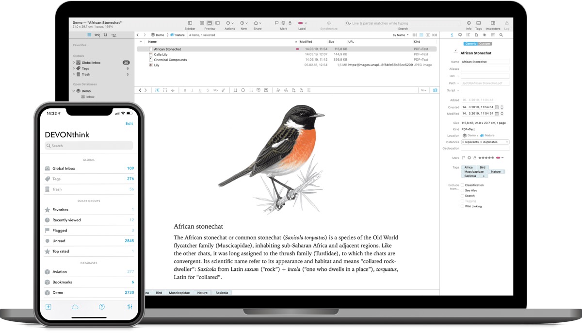Click the Synchronize cloud icon
The width and height of the screenshot is (582, 333).
tap(328, 23)
